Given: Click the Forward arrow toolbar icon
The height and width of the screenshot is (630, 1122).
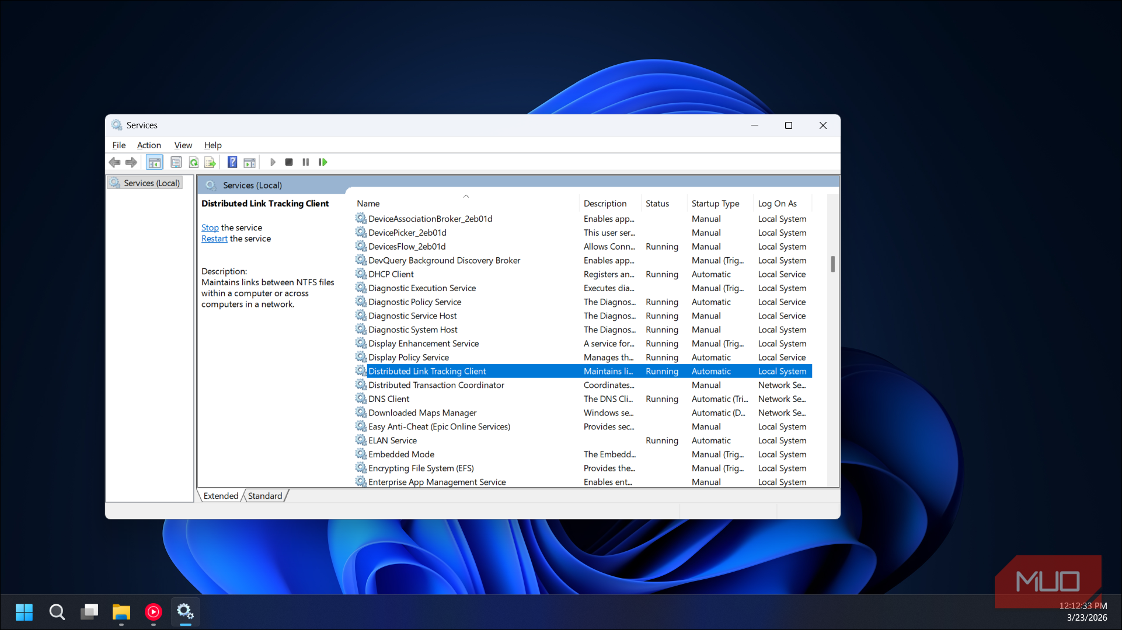Looking at the screenshot, I should pos(131,162).
